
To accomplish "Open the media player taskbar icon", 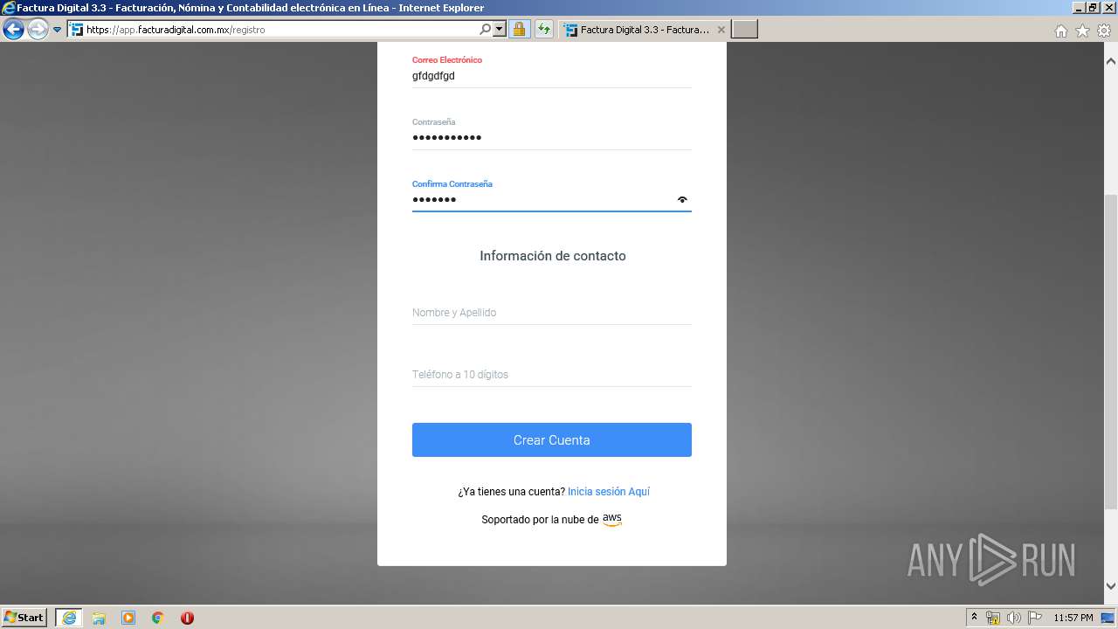I will point(128,618).
